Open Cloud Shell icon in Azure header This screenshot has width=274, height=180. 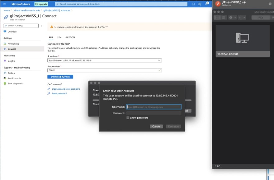[x=193, y=4]
